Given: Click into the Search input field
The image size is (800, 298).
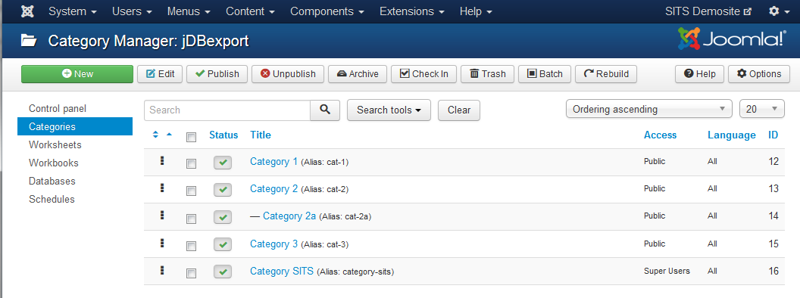Looking at the screenshot, I should [227, 110].
